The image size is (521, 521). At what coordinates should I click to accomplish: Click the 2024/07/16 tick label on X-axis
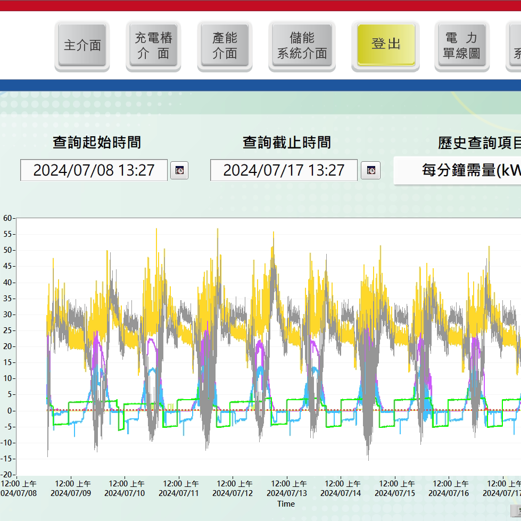coord(449,493)
